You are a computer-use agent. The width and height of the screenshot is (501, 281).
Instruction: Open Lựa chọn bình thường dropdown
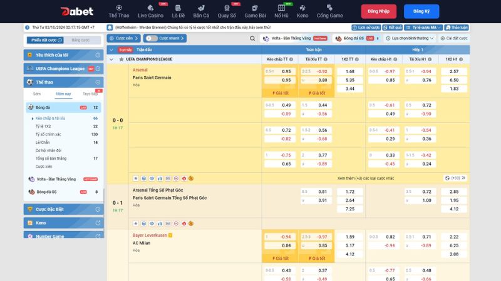[410, 38]
